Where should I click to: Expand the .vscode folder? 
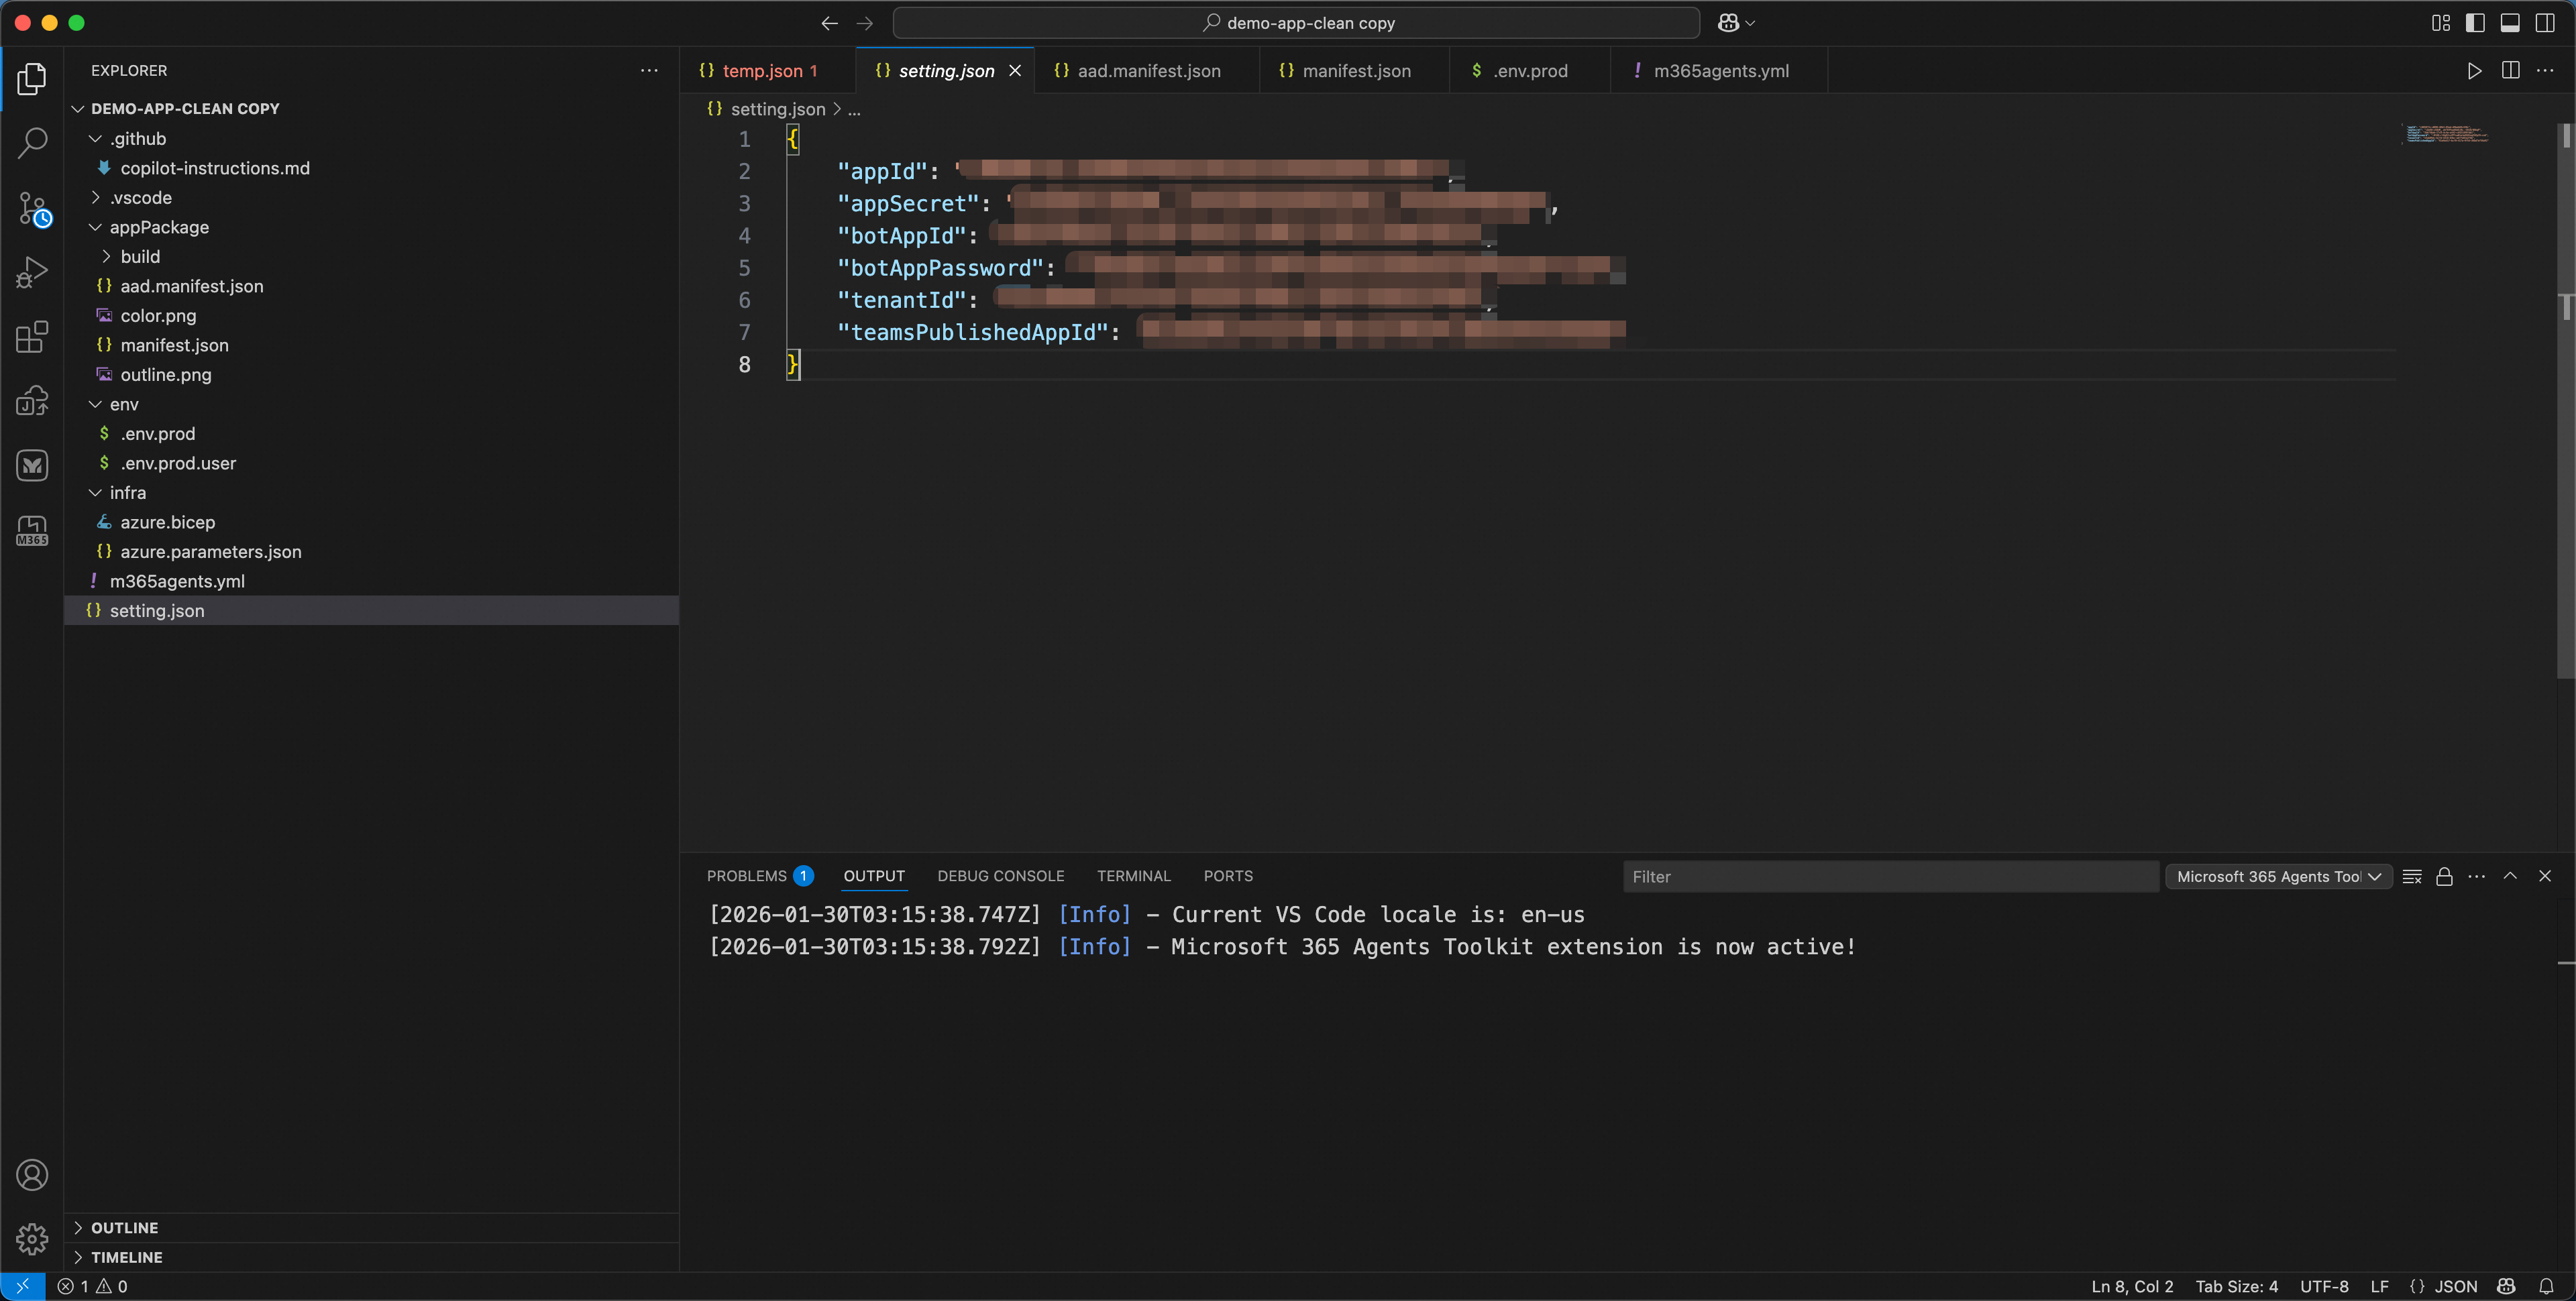coord(140,197)
